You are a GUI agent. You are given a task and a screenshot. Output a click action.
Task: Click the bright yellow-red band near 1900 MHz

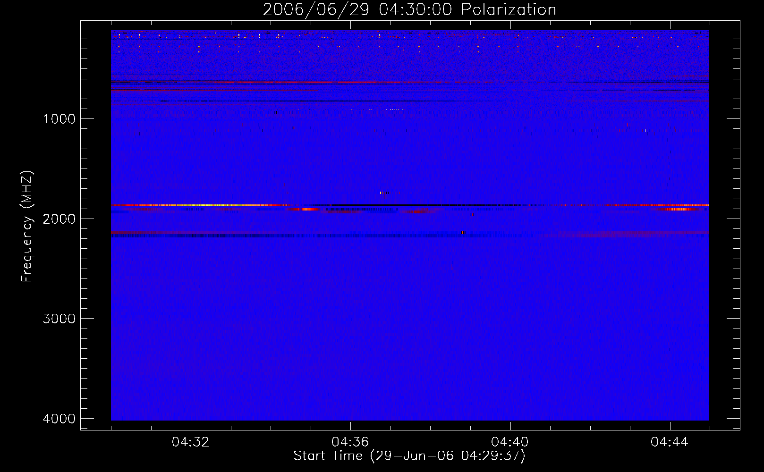[x=201, y=205]
